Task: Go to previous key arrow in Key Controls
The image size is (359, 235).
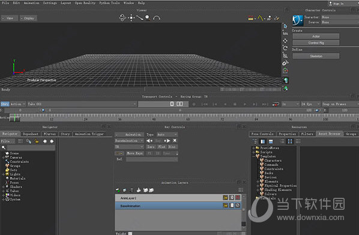Action: (x=149, y=141)
